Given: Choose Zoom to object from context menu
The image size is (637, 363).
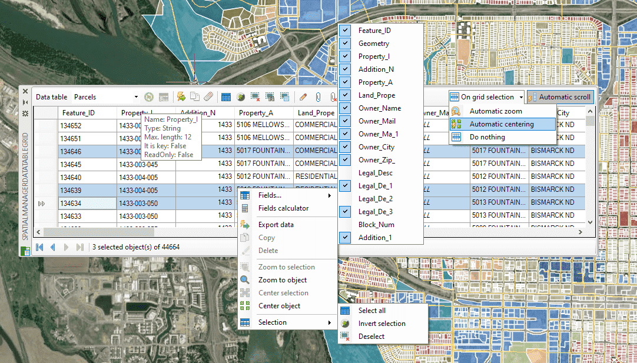Looking at the screenshot, I should (283, 280).
